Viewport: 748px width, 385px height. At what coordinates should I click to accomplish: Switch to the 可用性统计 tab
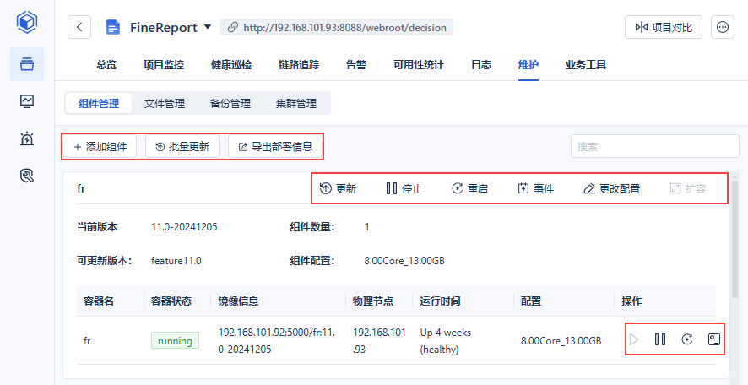419,65
